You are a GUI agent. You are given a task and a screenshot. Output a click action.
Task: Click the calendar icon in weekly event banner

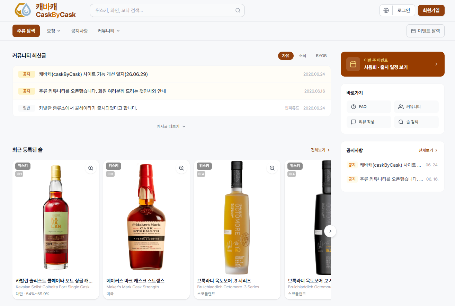coord(353,64)
